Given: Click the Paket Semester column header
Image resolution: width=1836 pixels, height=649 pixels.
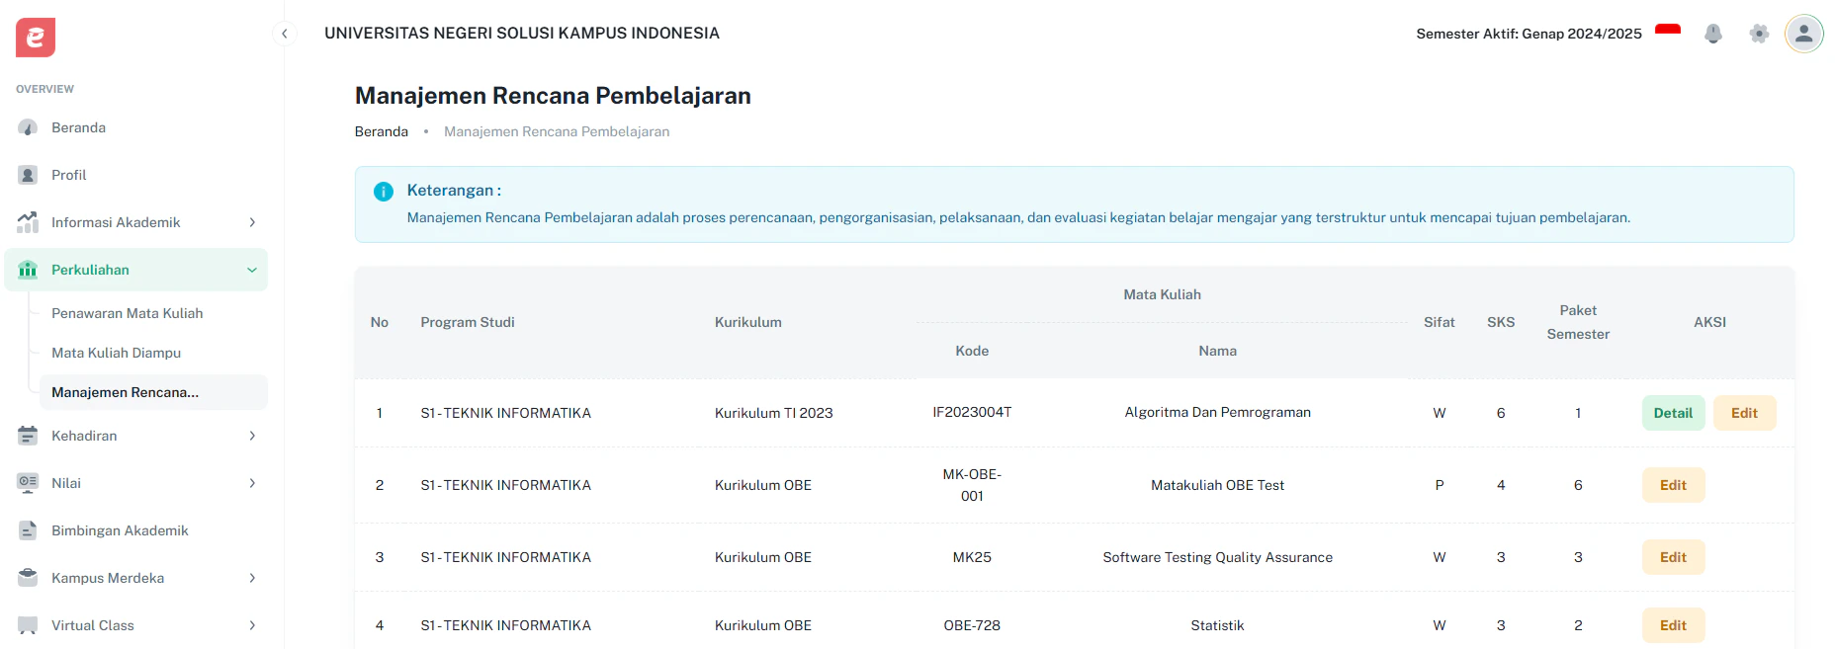Looking at the screenshot, I should [1578, 322].
